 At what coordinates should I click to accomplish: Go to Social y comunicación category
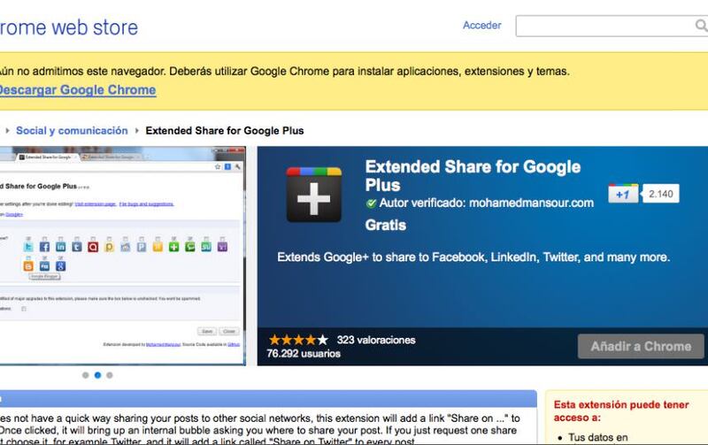click(72, 131)
